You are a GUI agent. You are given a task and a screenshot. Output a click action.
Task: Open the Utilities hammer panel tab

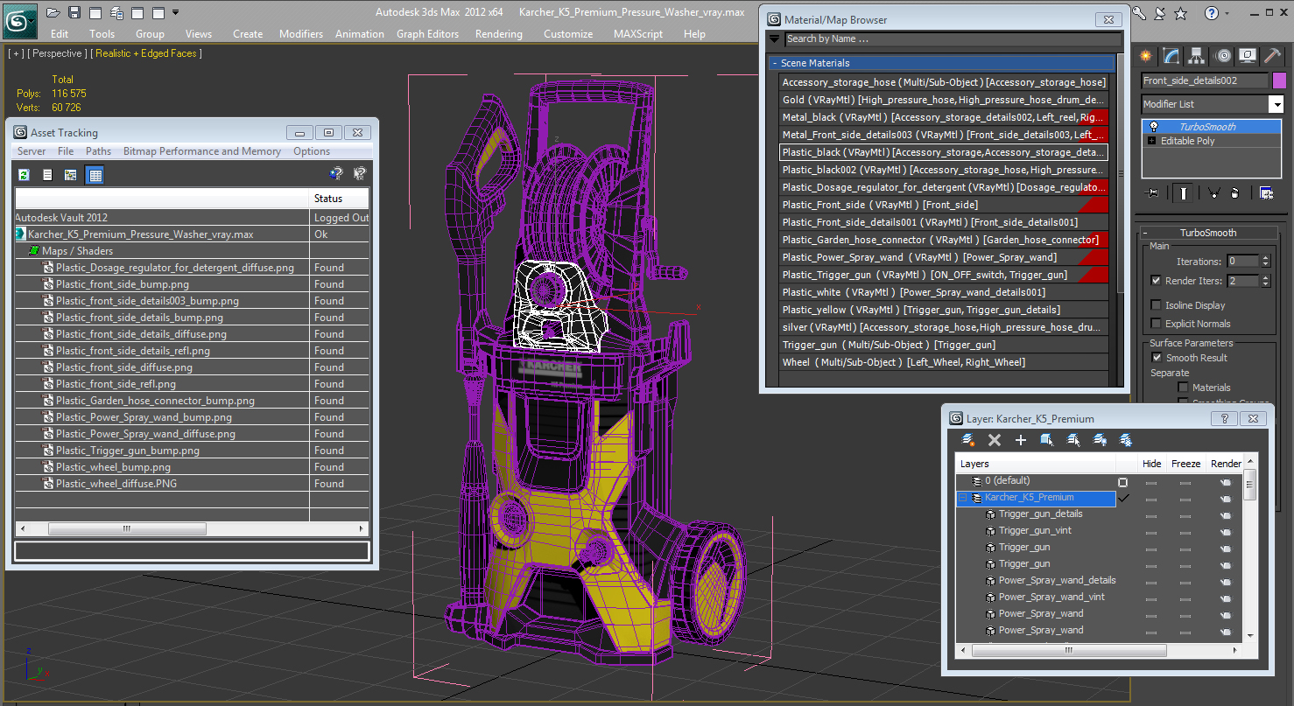[x=1273, y=56]
